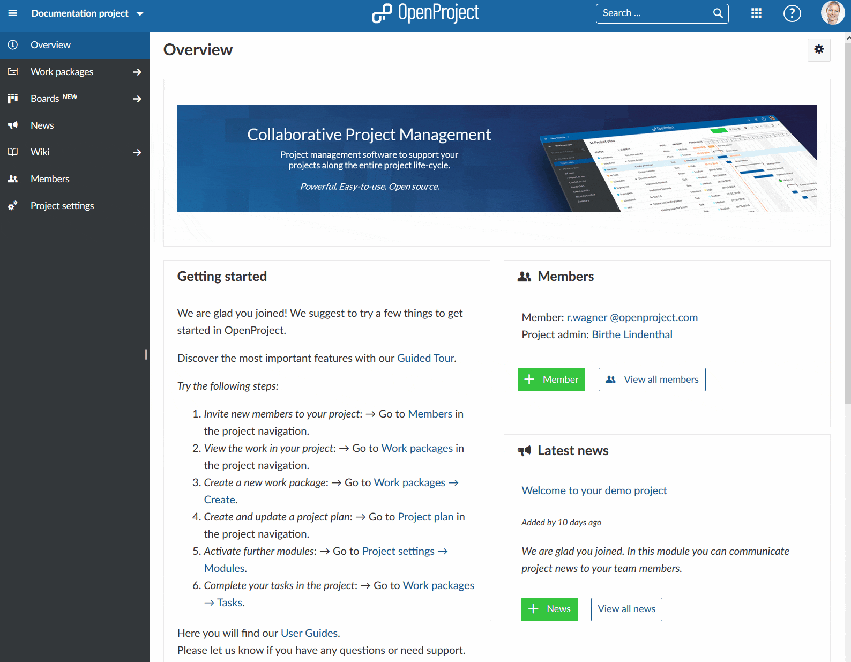
Task: Expand the Boards submenu arrow
Action: (137, 99)
